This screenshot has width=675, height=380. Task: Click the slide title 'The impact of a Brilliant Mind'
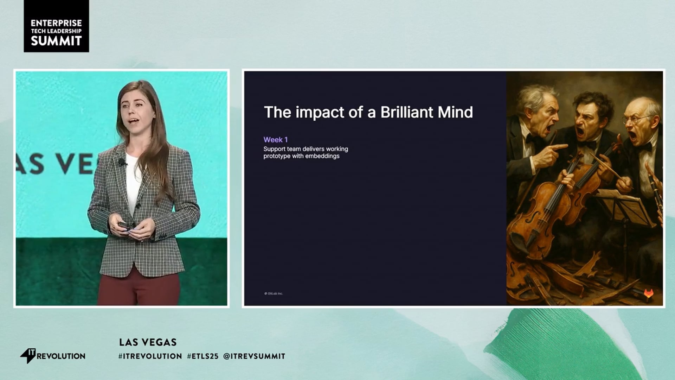(x=368, y=112)
